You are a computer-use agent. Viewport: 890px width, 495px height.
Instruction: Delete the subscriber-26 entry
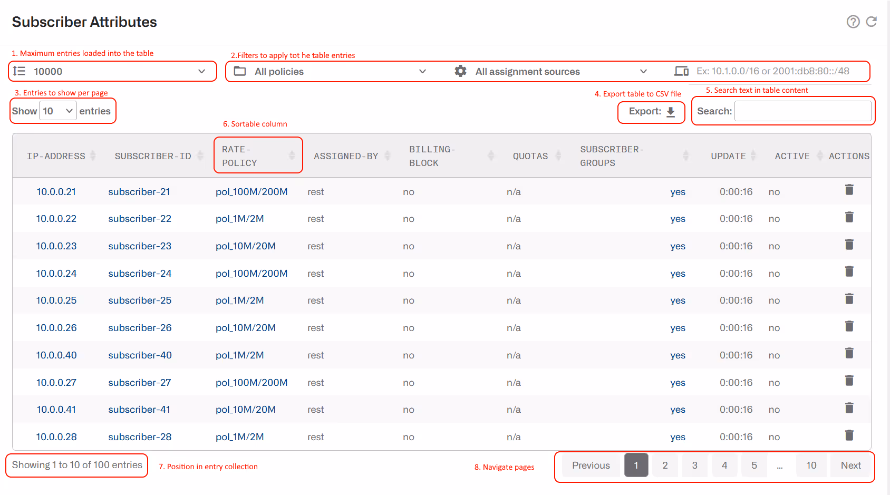849,326
